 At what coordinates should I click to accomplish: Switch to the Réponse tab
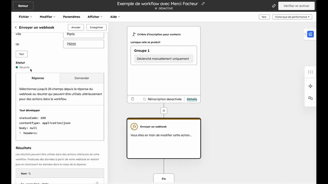(38, 78)
